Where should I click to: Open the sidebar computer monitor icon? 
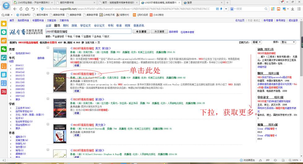coord(4,57)
